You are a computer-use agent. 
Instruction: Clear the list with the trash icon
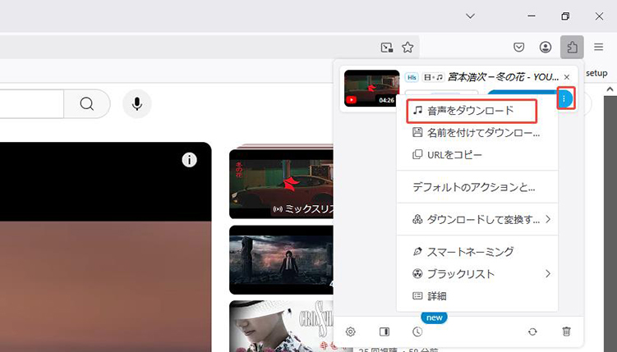(x=566, y=331)
